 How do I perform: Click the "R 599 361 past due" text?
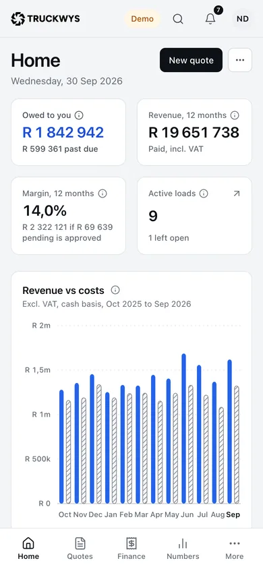point(60,149)
